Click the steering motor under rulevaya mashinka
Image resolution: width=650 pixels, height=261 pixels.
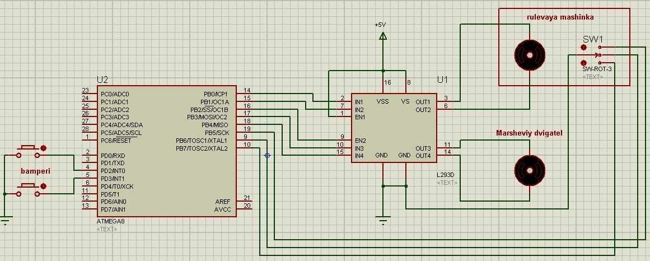529,55
